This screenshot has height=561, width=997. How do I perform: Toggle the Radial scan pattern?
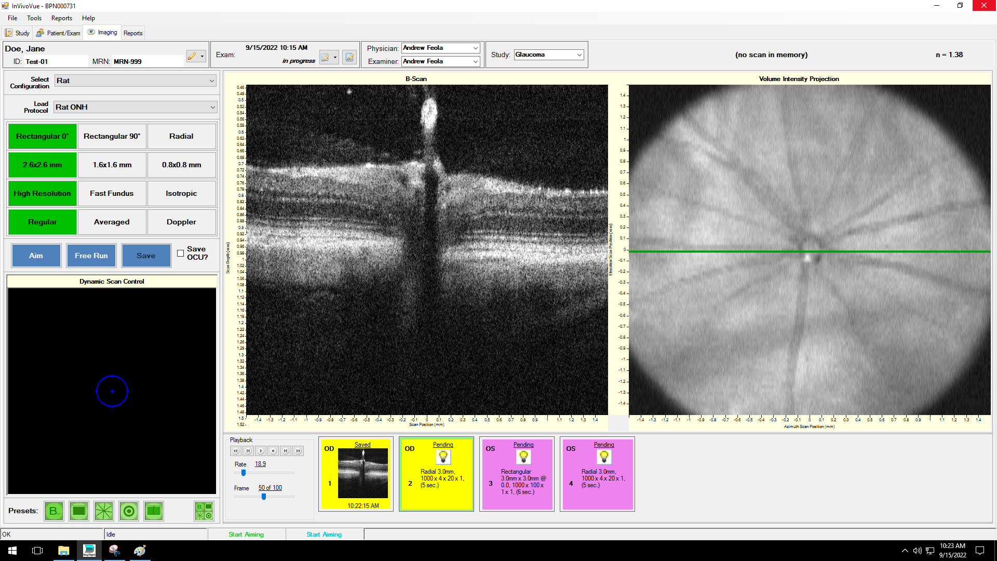(x=181, y=136)
